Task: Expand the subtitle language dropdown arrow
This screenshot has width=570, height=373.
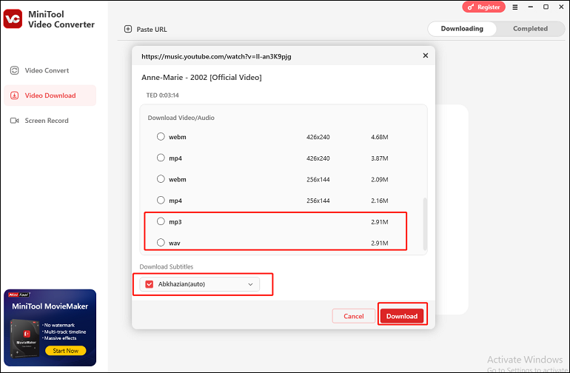Action: [250, 284]
